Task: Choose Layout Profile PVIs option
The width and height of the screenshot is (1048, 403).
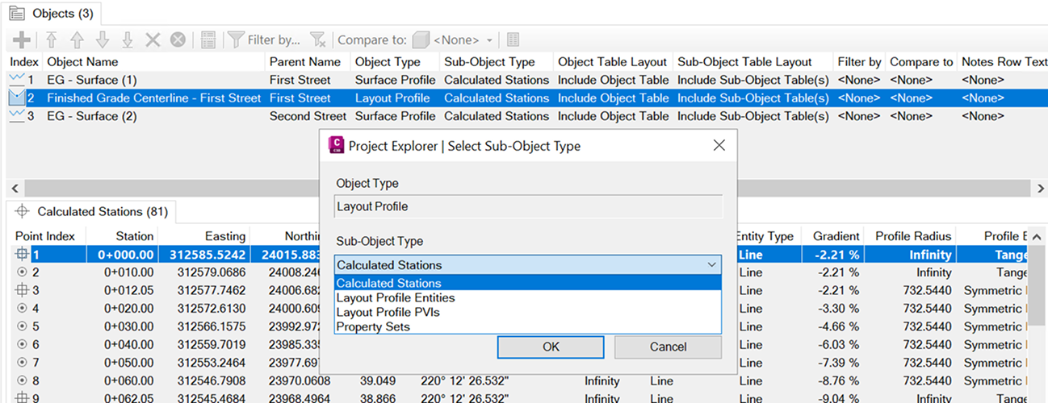Action: coord(388,313)
